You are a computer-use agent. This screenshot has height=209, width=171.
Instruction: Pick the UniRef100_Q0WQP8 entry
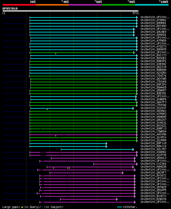click(x=153, y=99)
